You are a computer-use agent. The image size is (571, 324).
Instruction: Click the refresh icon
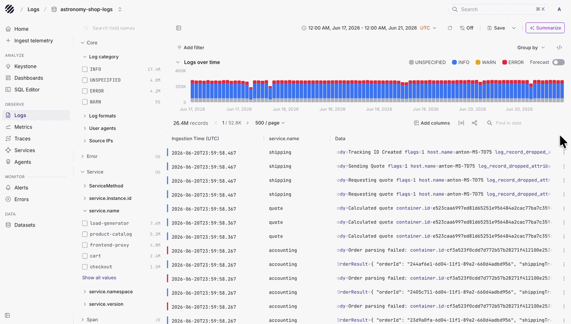[x=450, y=28]
